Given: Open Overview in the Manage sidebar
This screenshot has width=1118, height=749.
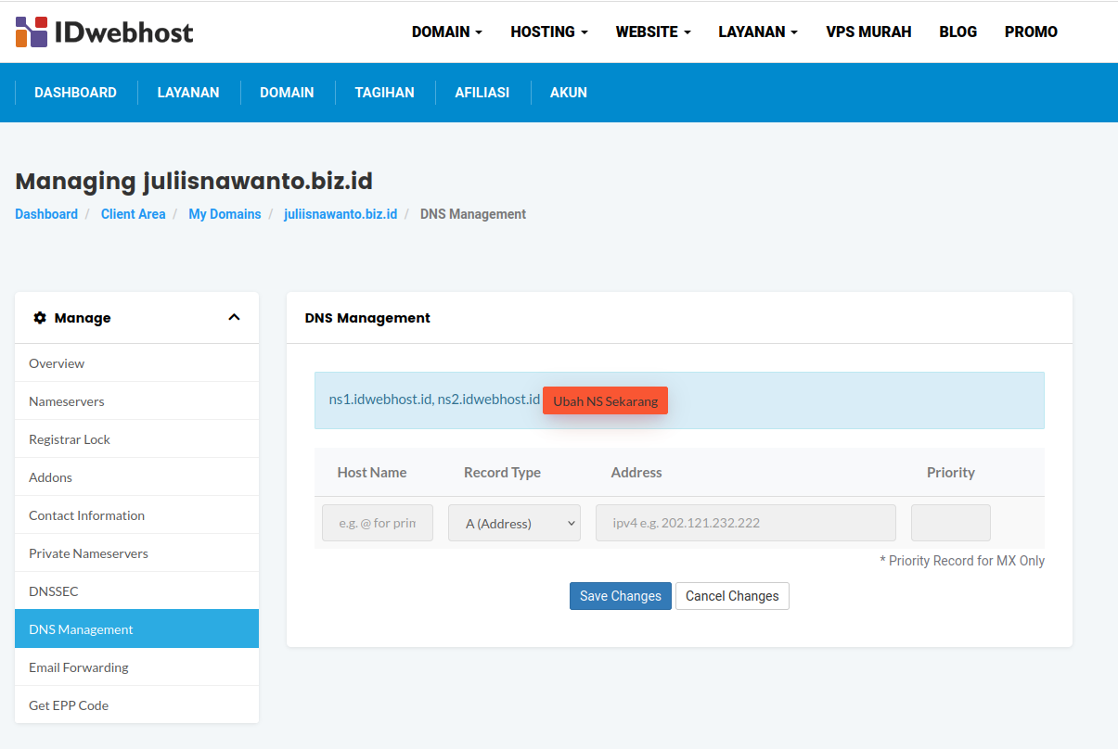Looking at the screenshot, I should (136, 363).
